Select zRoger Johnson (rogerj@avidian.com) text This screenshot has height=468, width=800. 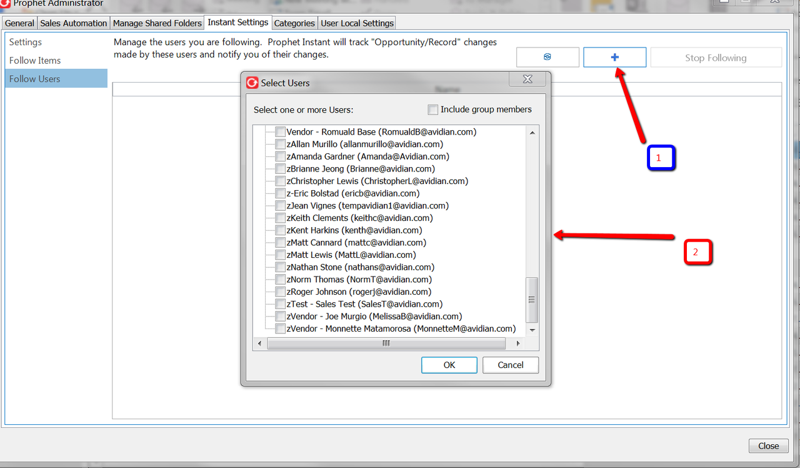[359, 292]
